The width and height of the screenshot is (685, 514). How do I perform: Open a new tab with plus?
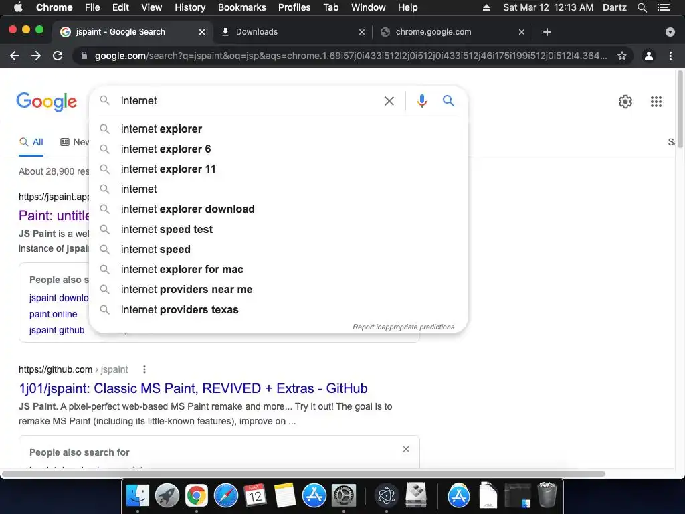(x=547, y=32)
